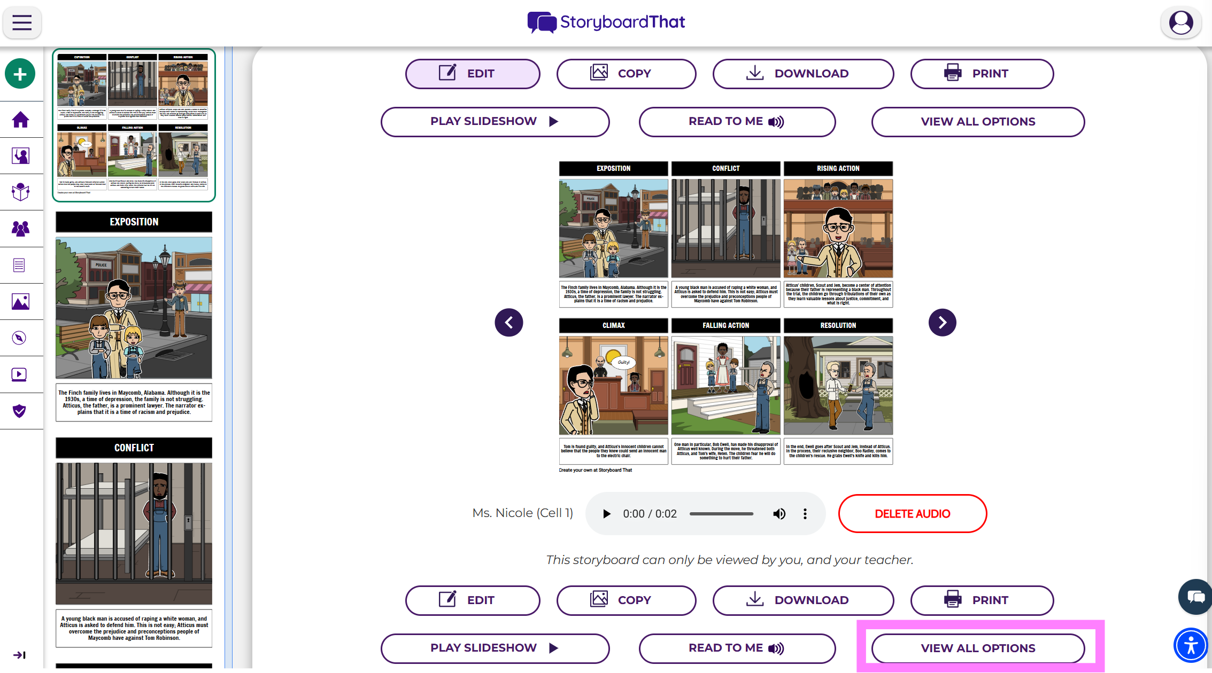Open the video play icon in the sidebar
This screenshot has width=1212, height=673.
coord(19,374)
